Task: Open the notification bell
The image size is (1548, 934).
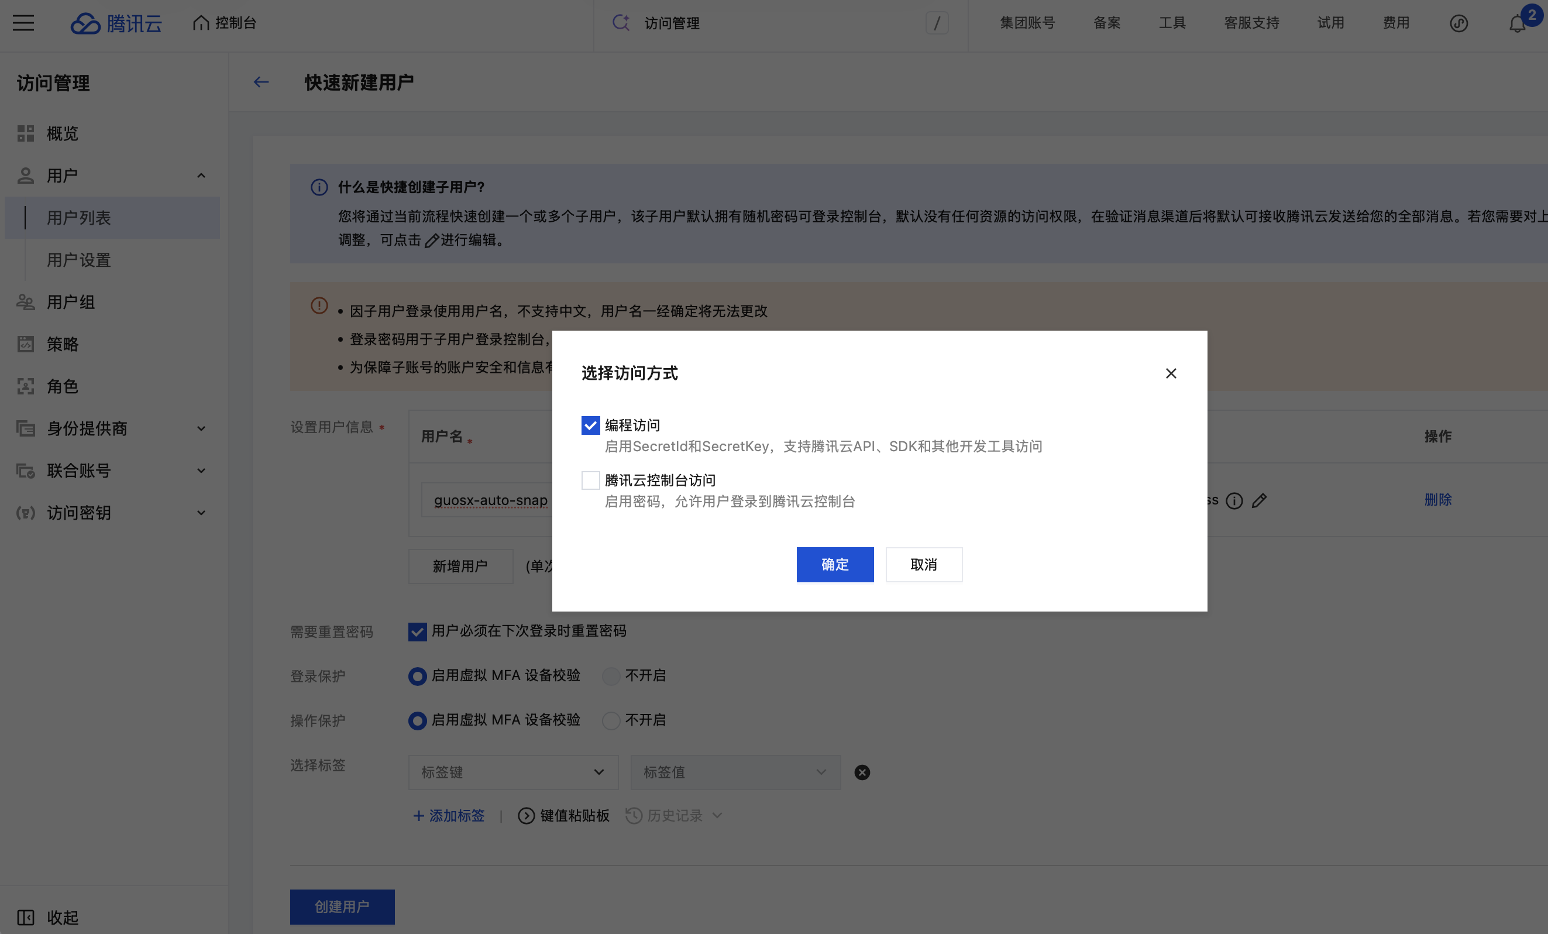Action: click(x=1517, y=23)
